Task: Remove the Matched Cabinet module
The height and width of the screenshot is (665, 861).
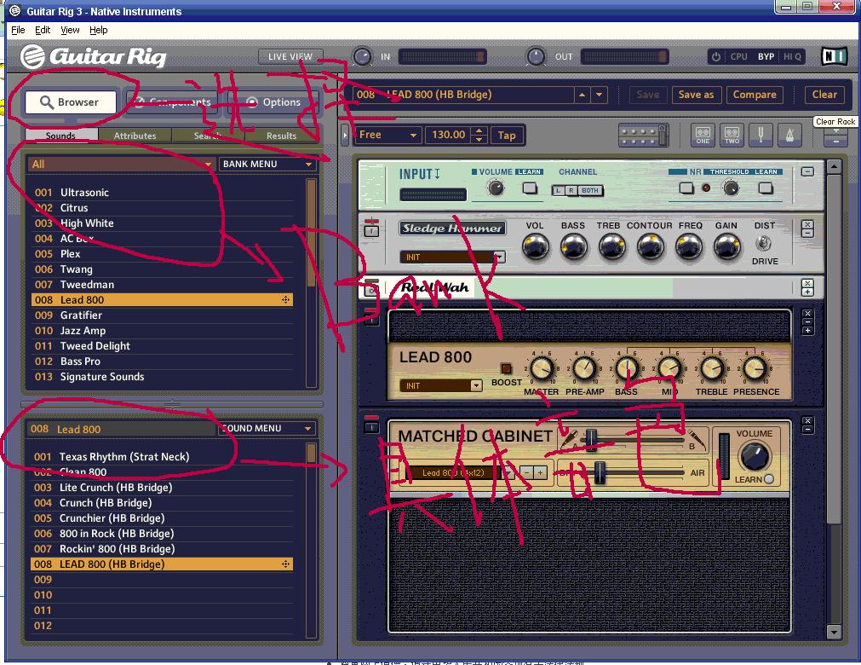Action: [x=807, y=421]
